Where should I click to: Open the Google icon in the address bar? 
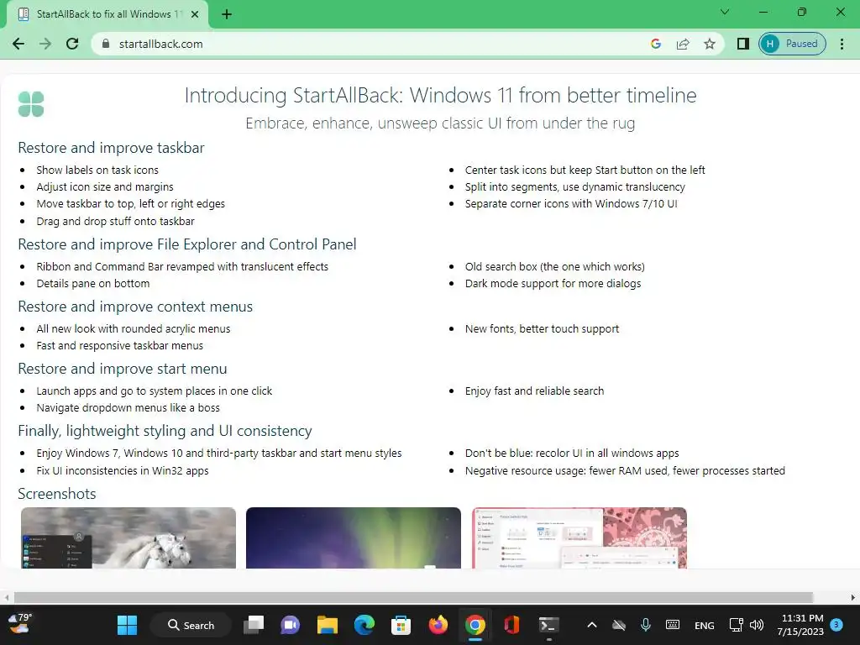coord(655,44)
